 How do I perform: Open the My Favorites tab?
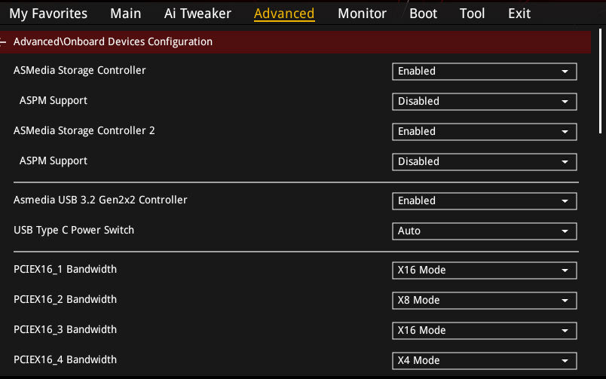(x=48, y=14)
